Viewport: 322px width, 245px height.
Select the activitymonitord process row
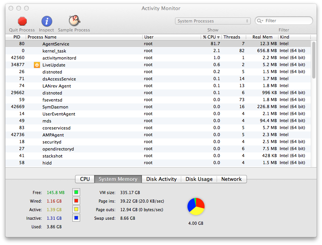tap(158, 58)
